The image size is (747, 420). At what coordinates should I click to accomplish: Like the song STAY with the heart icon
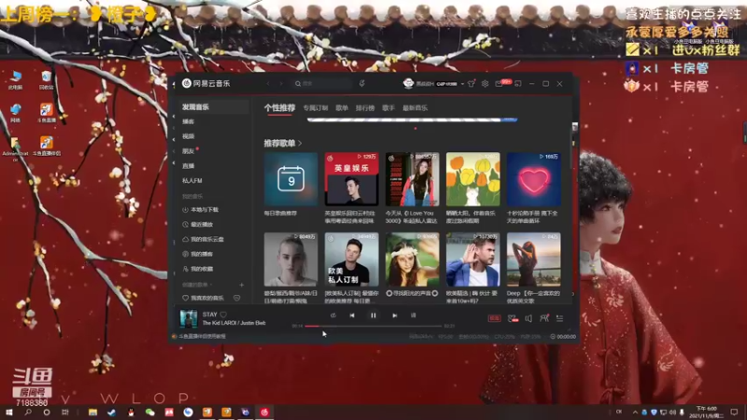[223, 315]
